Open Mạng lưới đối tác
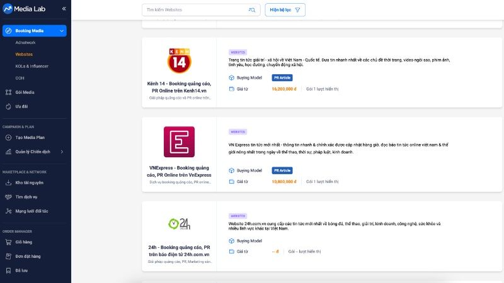The width and height of the screenshot is (504, 283). pos(31,211)
